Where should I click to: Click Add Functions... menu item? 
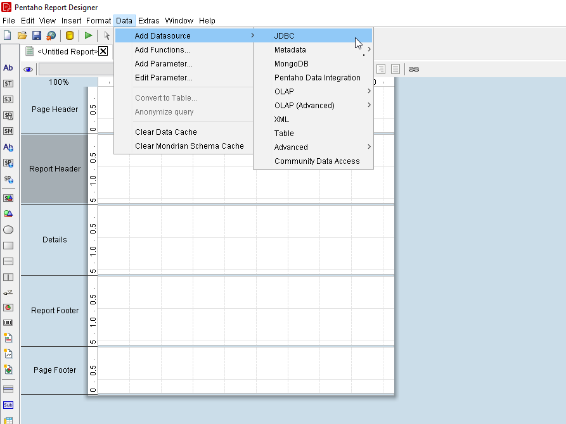(184, 50)
